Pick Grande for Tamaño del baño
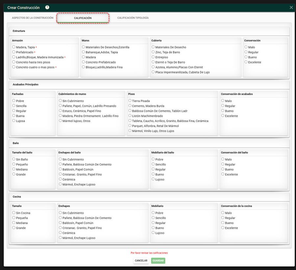 pyautogui.click(x=14, y=174)
